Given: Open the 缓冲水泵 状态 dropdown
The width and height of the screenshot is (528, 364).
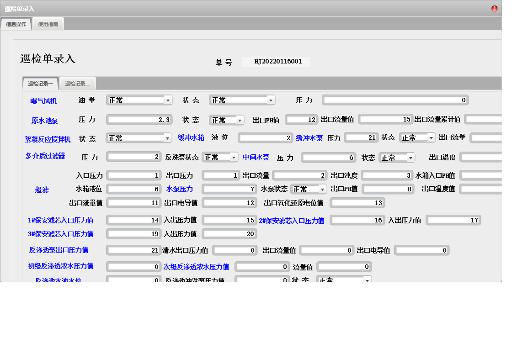Looking at the screenshot, I should pos(431,137).
